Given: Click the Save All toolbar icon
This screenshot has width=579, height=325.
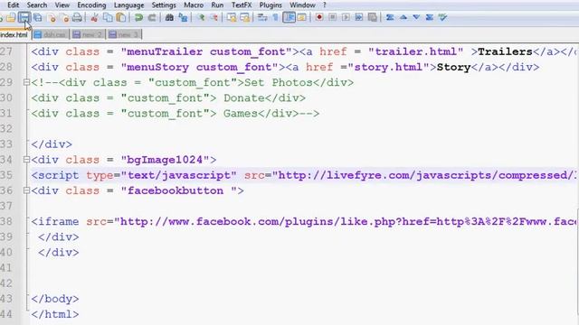Looking at the screenshot, I should pyautogui.click(x=38, y=17).
